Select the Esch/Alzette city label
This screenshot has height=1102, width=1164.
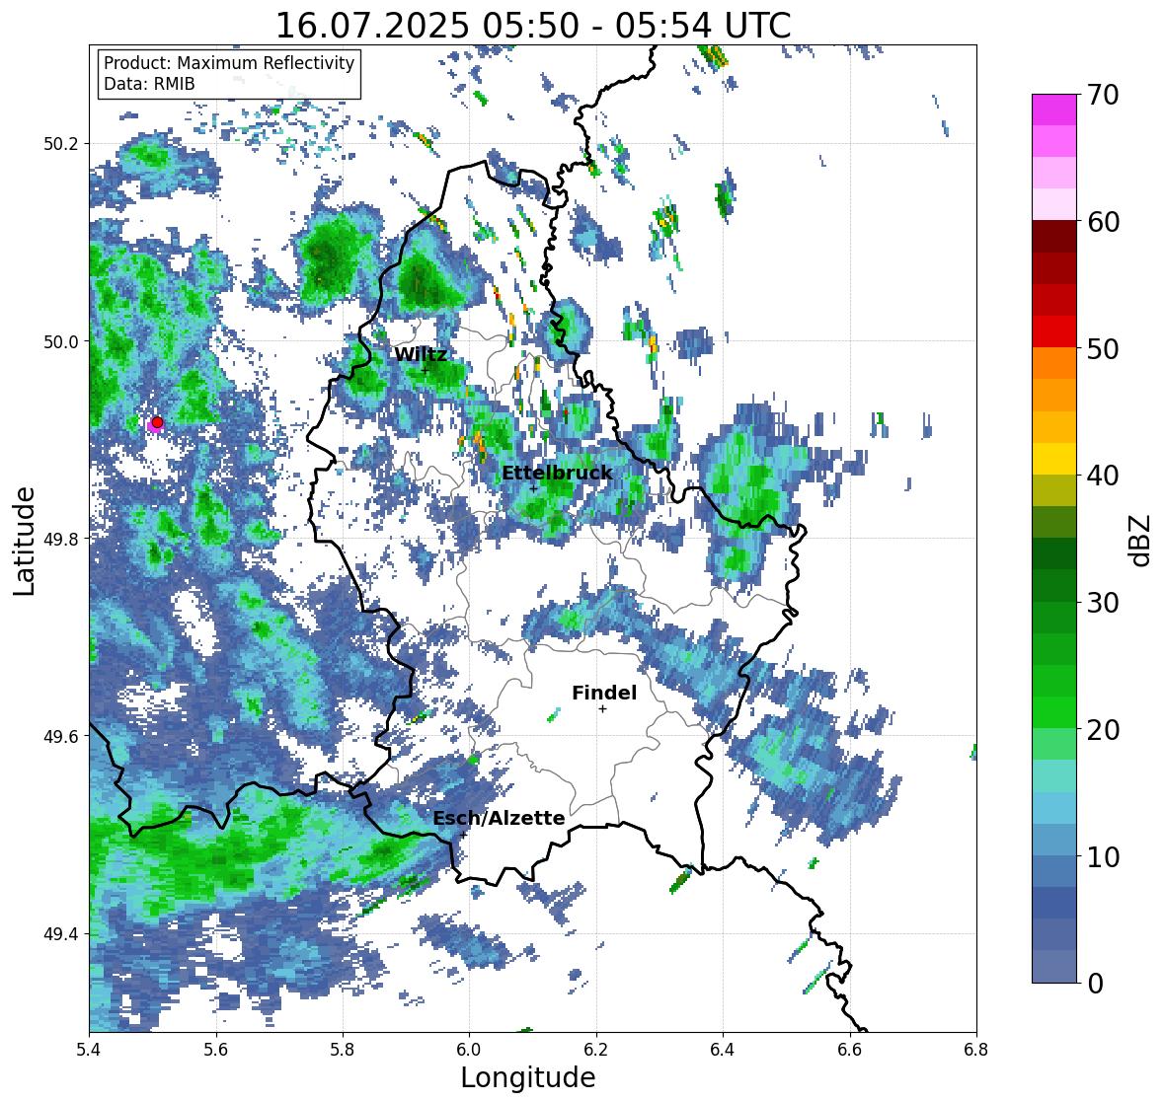[x=499, y=818]
